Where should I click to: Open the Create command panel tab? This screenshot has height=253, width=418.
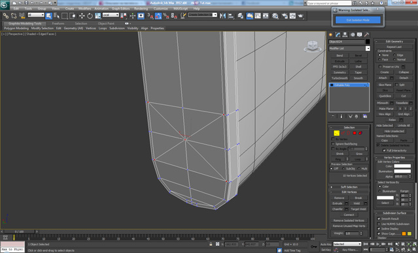pos(331,35)
